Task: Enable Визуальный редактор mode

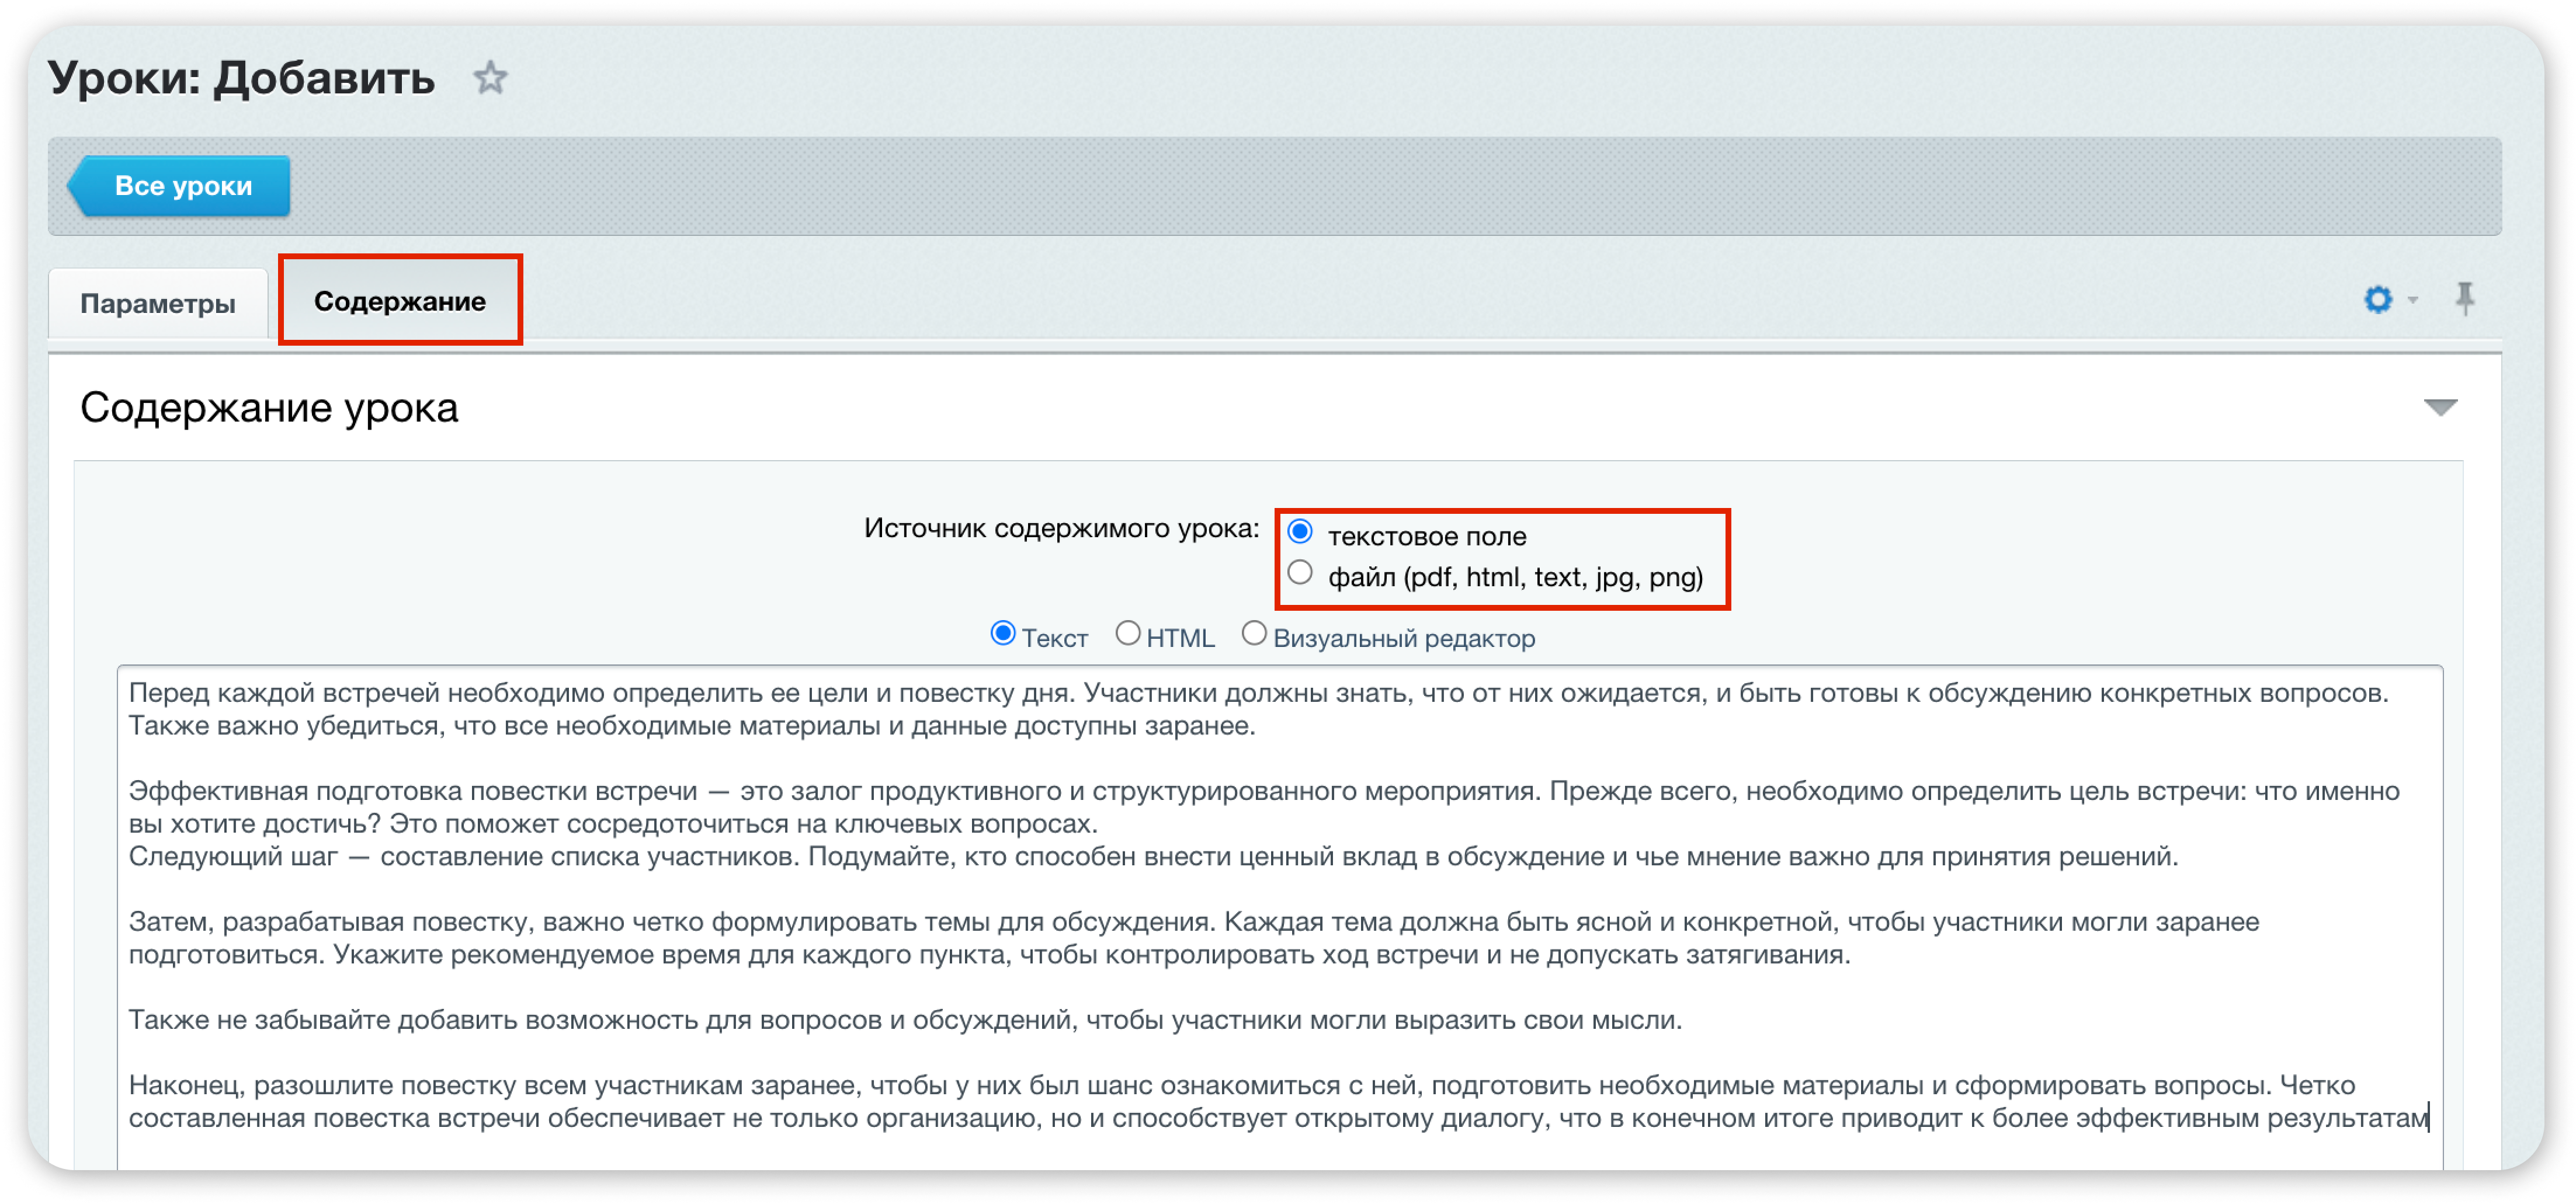Action: [1254, 634]
